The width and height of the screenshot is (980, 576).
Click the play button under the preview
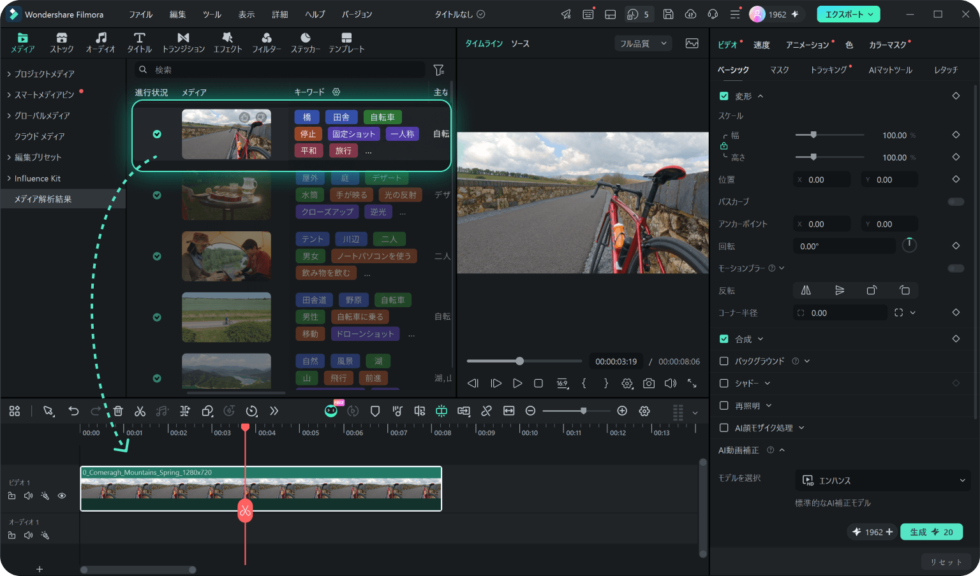pyautogui.click(x=517, y=383)
